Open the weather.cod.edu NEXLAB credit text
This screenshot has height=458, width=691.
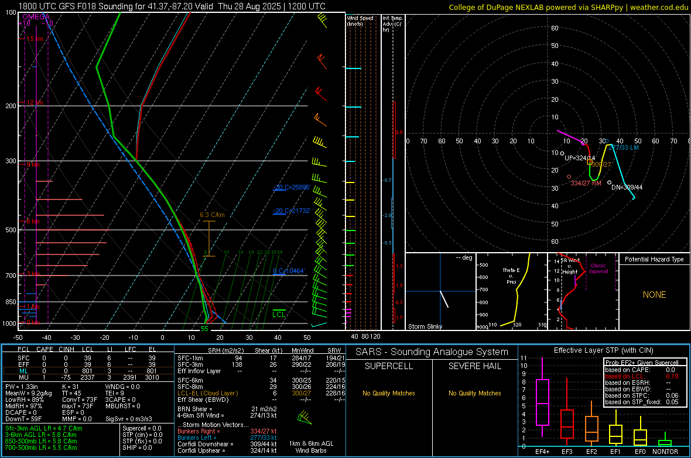tap(569, 7)
